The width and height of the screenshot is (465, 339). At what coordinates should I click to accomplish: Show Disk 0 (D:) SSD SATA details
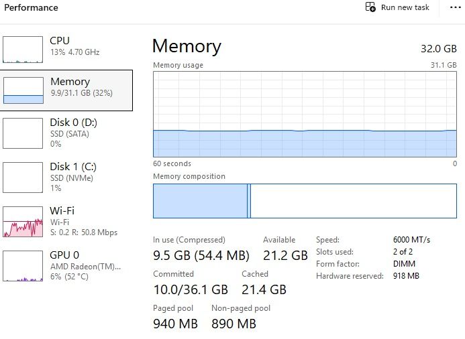point(66,133)
